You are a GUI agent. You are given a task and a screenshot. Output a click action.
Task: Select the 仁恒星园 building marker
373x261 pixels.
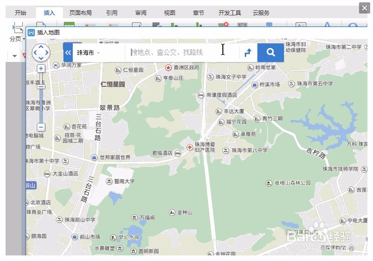pos(118,70)
